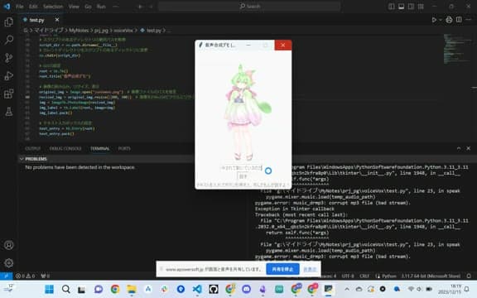
Task: Expand the overflow menu ellipsis after Run
Action: coord(115,7)
